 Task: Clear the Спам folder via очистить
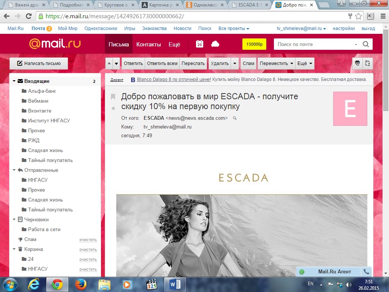click(x=88, y=240)
